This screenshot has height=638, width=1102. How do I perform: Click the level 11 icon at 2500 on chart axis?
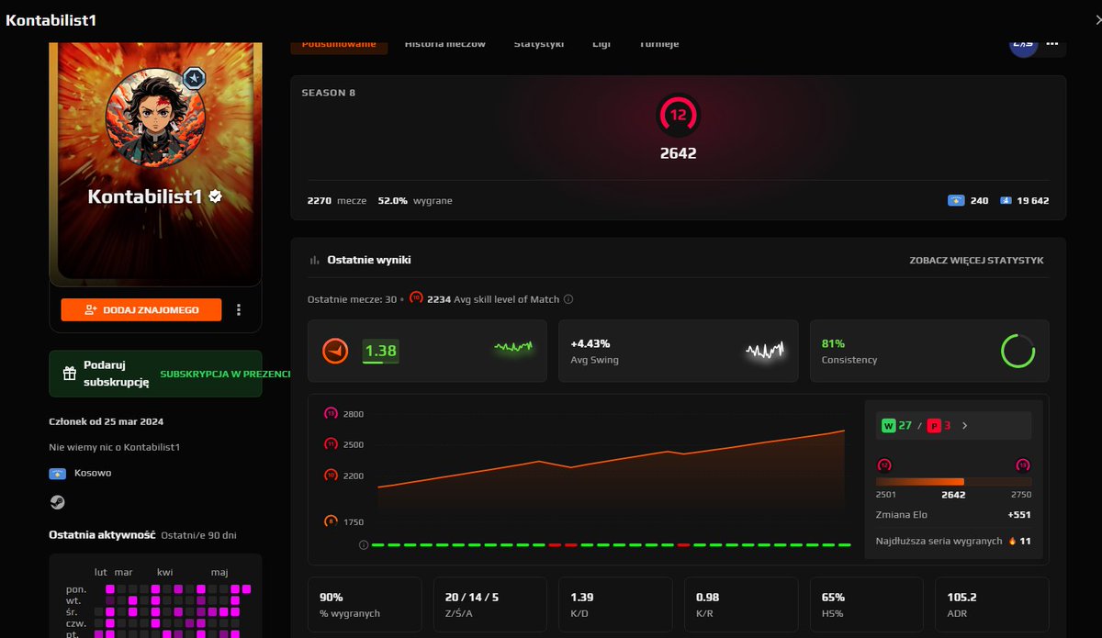tap(331, 444)
